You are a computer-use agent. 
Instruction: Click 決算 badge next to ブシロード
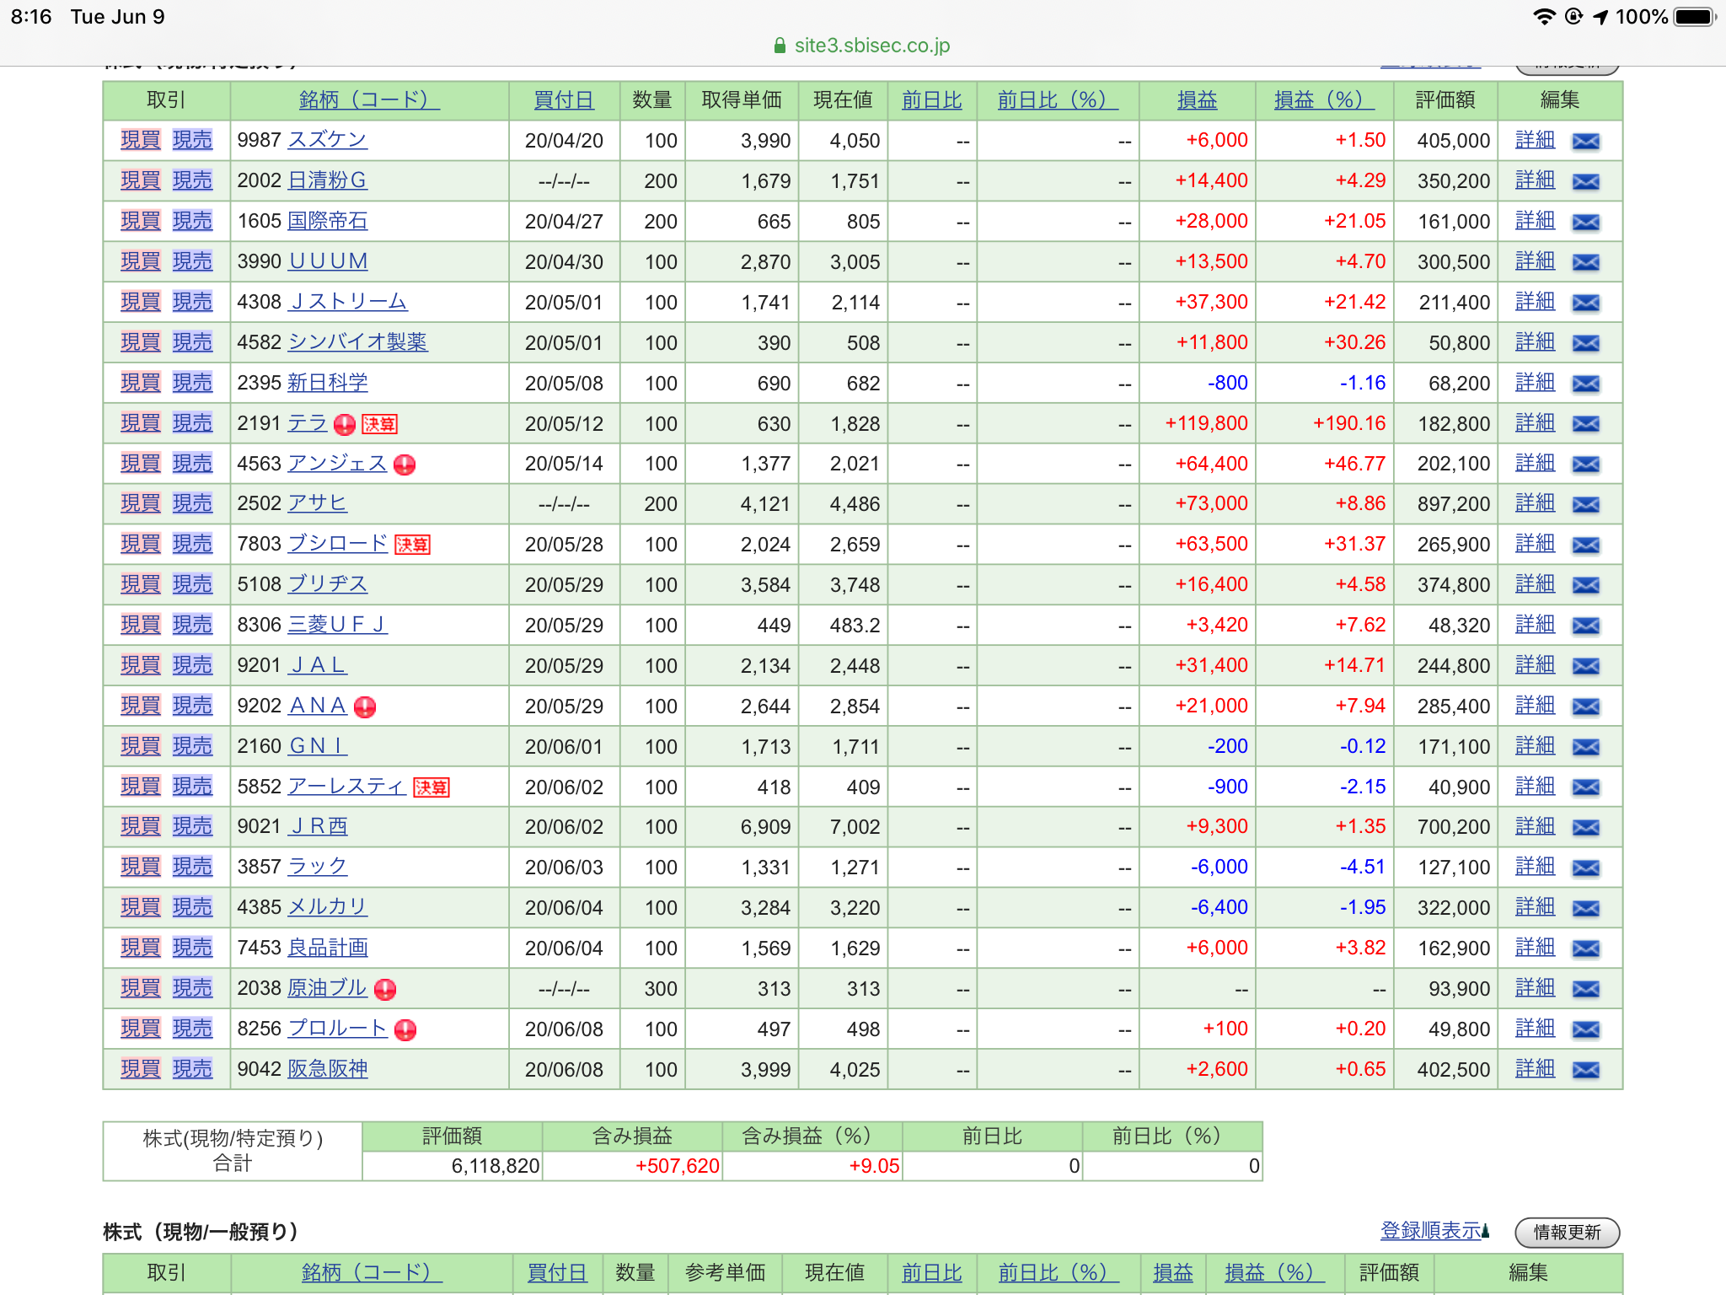click(x=413, y=545)
